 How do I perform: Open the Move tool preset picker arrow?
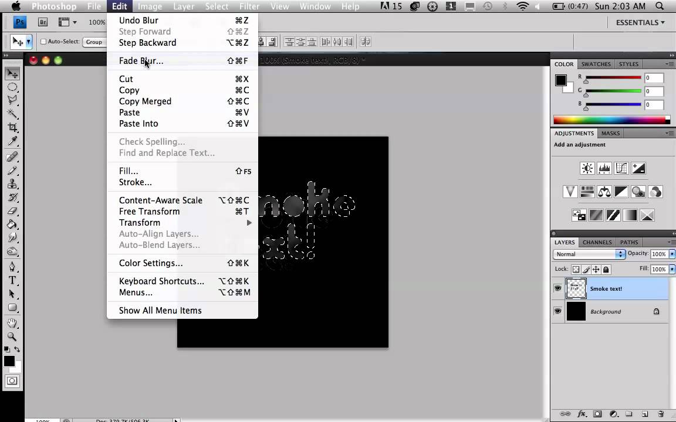[x=28, y=42]
